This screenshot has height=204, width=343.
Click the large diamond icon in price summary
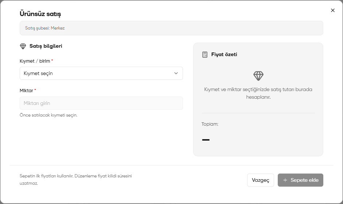(258, 76)
